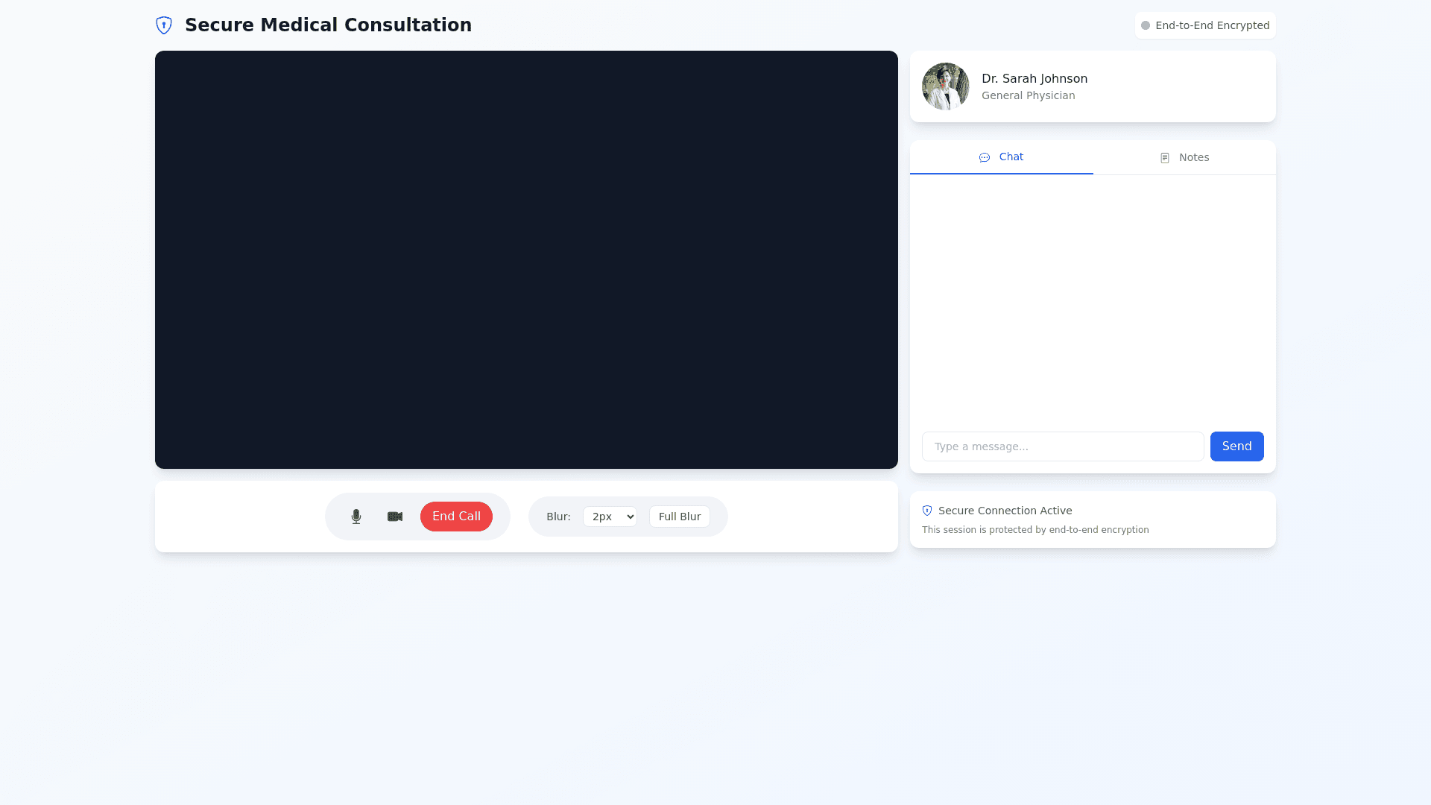1431x805 pixels.
Task: Click the Dr. Sarah Johnson name
Action: coord(1034,78)
